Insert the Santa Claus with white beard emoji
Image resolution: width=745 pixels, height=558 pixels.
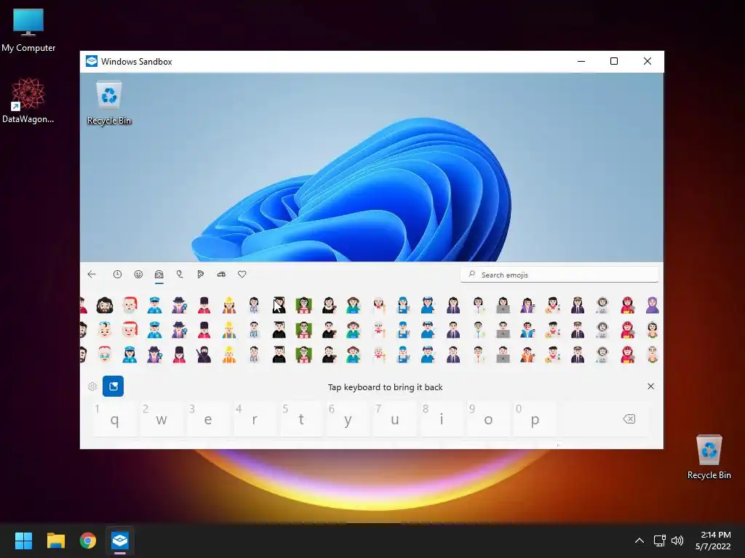click(130, 305)
